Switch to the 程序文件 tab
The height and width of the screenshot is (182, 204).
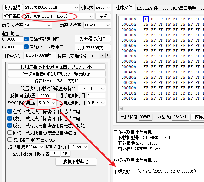[124, 7]
